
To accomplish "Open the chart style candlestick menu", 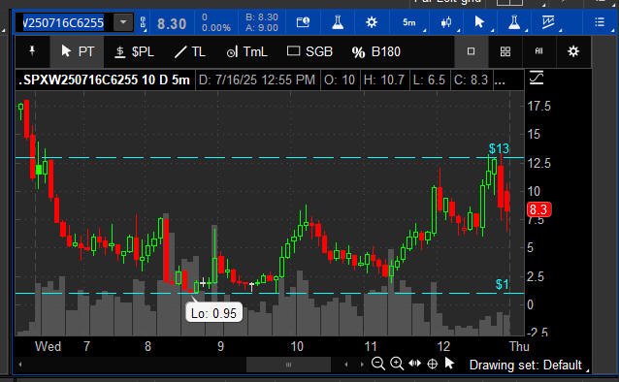I will click(446, 22).
